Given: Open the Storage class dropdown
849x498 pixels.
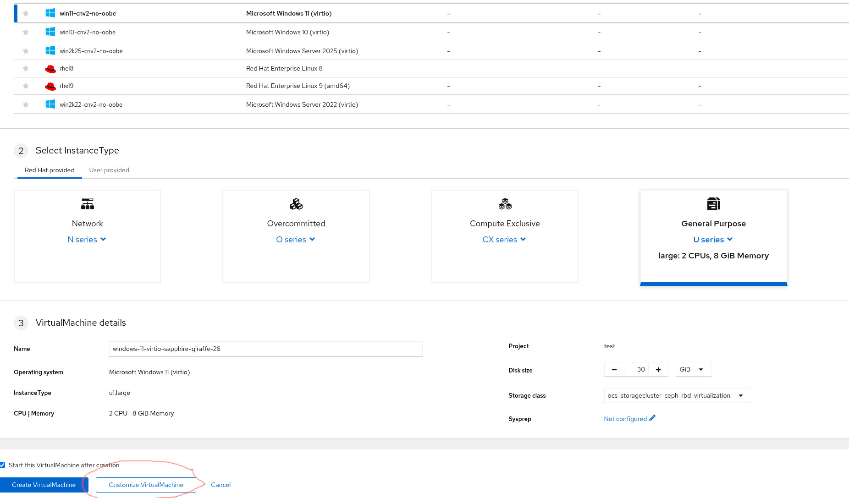Looking at the screenshot, I should pos(678,395).
